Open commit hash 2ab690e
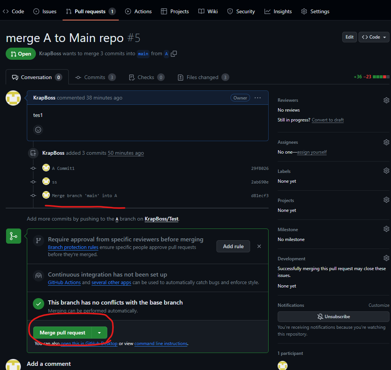The height and width of the screenshot is (370, 391). point(260,182)
